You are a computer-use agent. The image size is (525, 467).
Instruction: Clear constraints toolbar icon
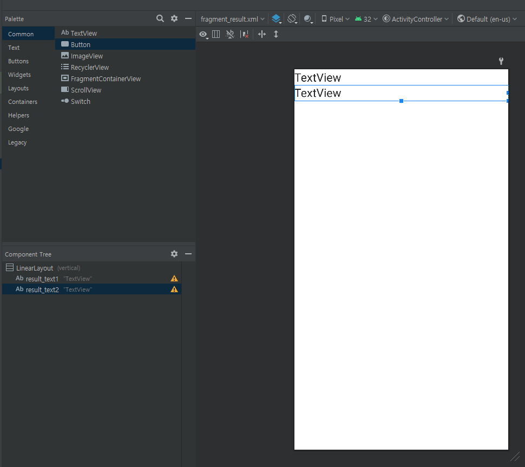tap(245, 34)
